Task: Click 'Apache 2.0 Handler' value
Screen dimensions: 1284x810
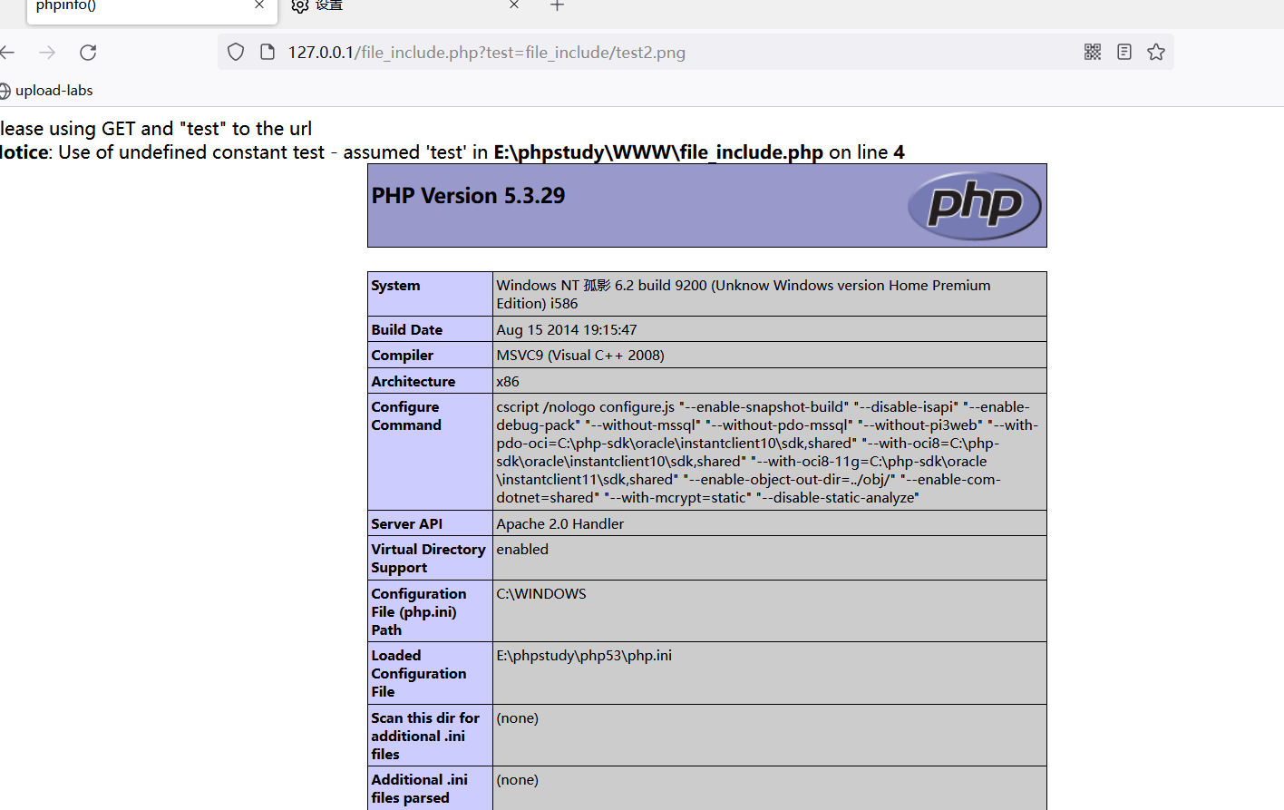Action: (x=560, y=524)
